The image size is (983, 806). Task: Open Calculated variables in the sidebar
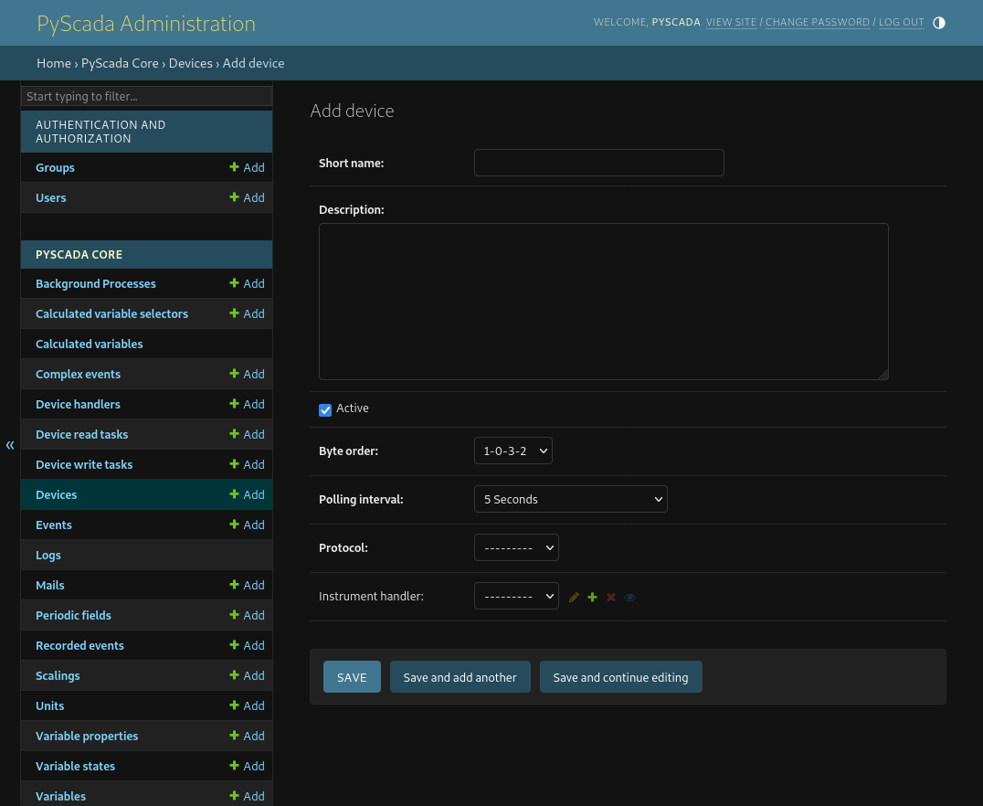click(89, 344)
